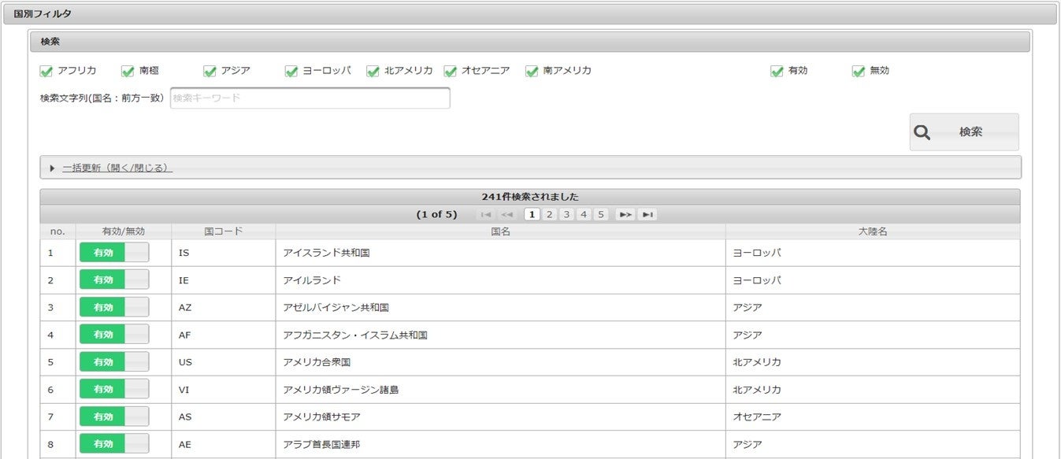Toggle 有効 switch for アゼルバイジャン共和国
The image size is (1061, 459).
[x=113, y=307]
